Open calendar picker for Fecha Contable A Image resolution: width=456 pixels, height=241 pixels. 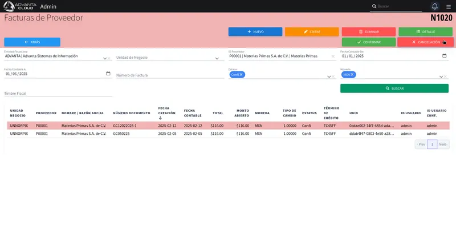pos(108,74)
